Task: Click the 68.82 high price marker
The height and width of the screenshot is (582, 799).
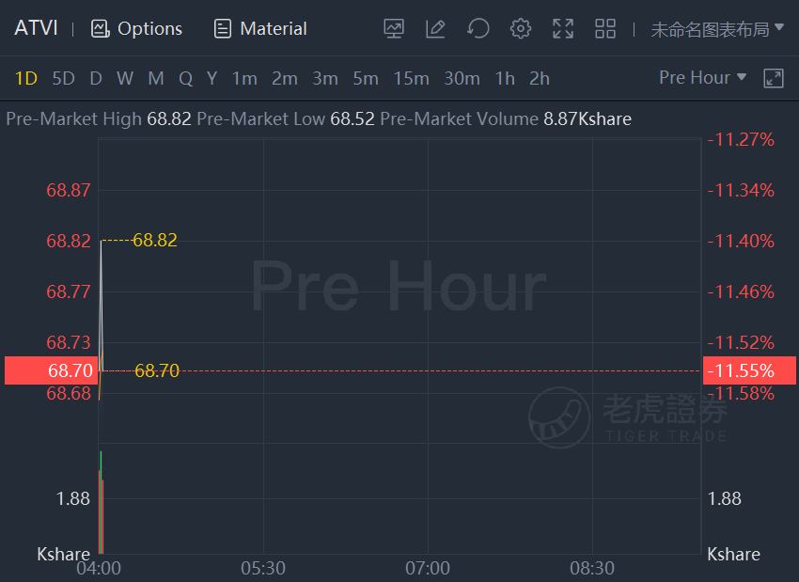Action: pos(155,240)
